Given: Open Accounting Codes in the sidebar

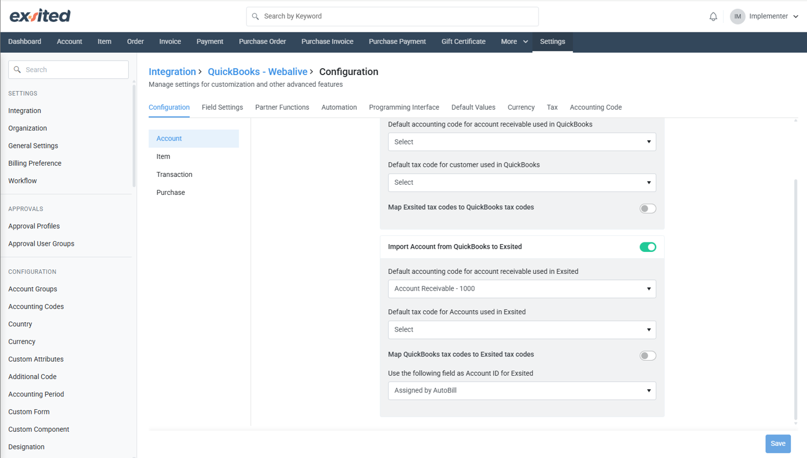Looking at the screenshot, I should tap(36, 307).
